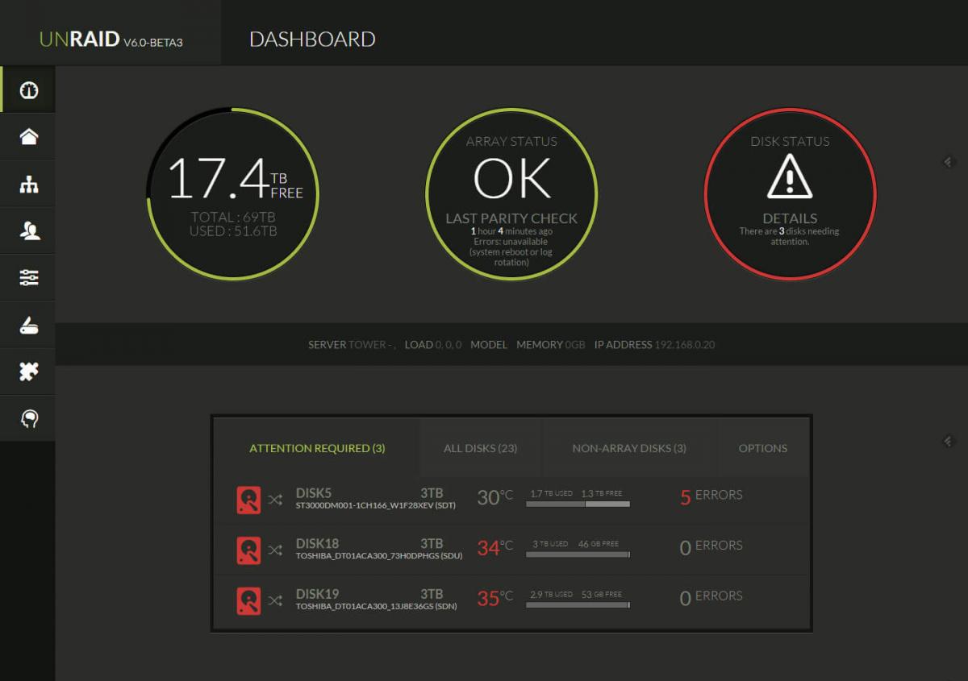Click the DISK5 name

tap(314, 493)
